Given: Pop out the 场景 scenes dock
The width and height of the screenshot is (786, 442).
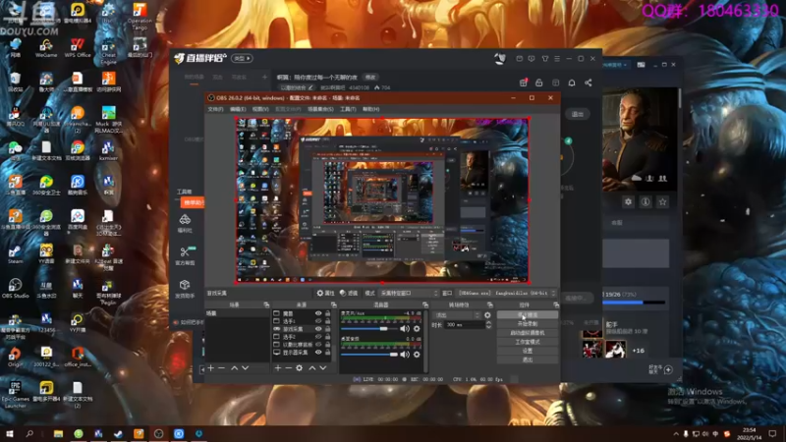Looking at the screenshot, I should [266, 304].
